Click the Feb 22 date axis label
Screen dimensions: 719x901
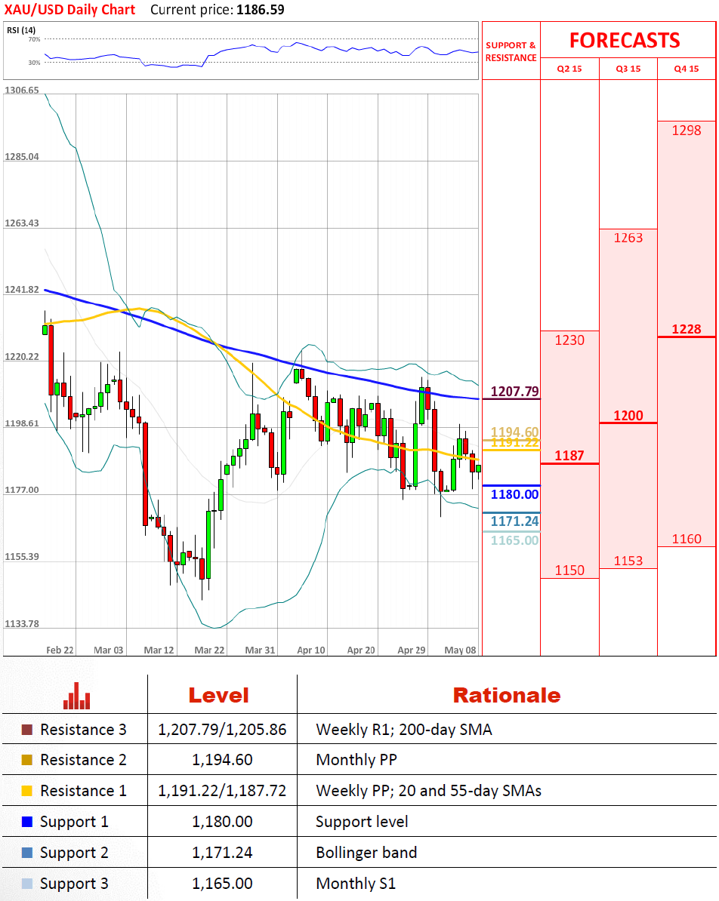tap(60, 650)
